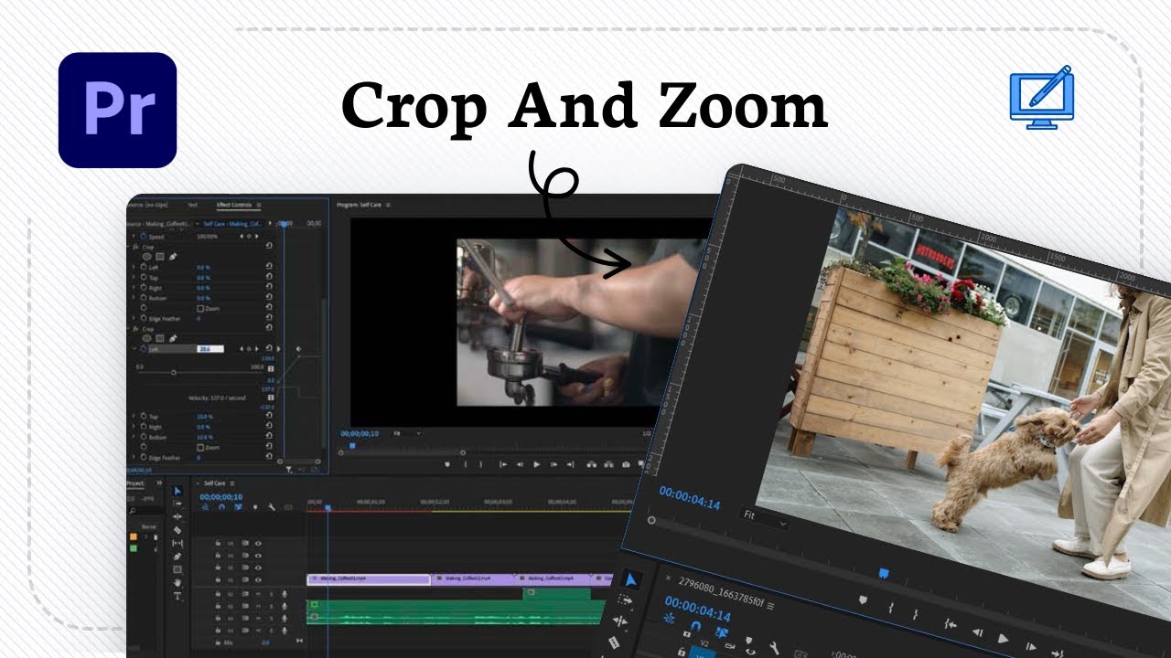This screenshot has width=1171, height=658.
Task: Go to In point in main Program monitor
Action: (503, 464)
